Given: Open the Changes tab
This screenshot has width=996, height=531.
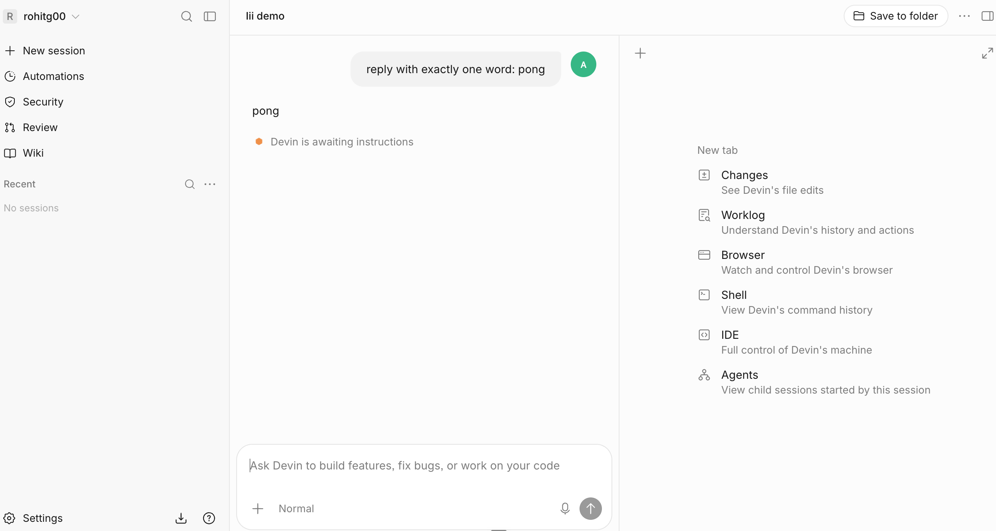Looking at the screenshot, I should (761, 183).
